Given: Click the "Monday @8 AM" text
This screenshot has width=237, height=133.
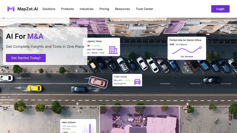Looking at the screenshot, I should click(120, 84).
